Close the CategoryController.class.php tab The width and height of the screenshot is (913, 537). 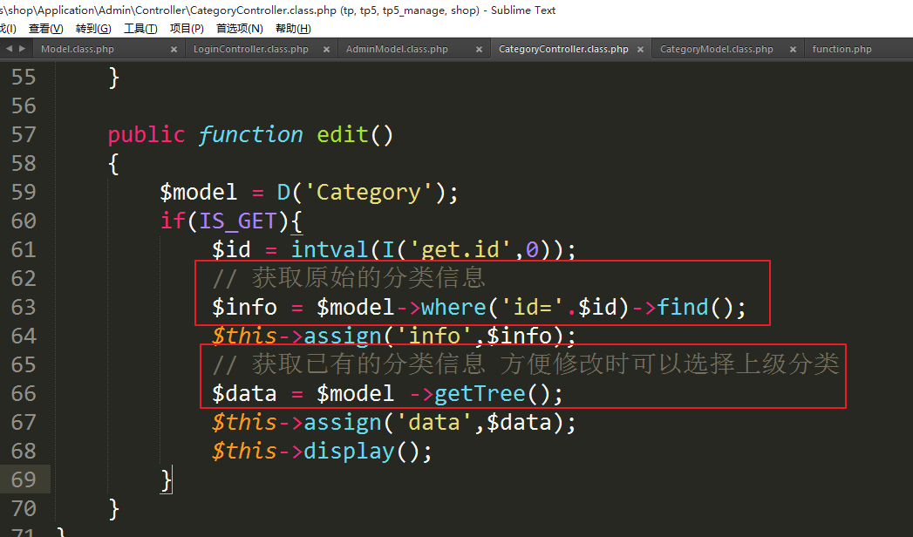point(640,50)
